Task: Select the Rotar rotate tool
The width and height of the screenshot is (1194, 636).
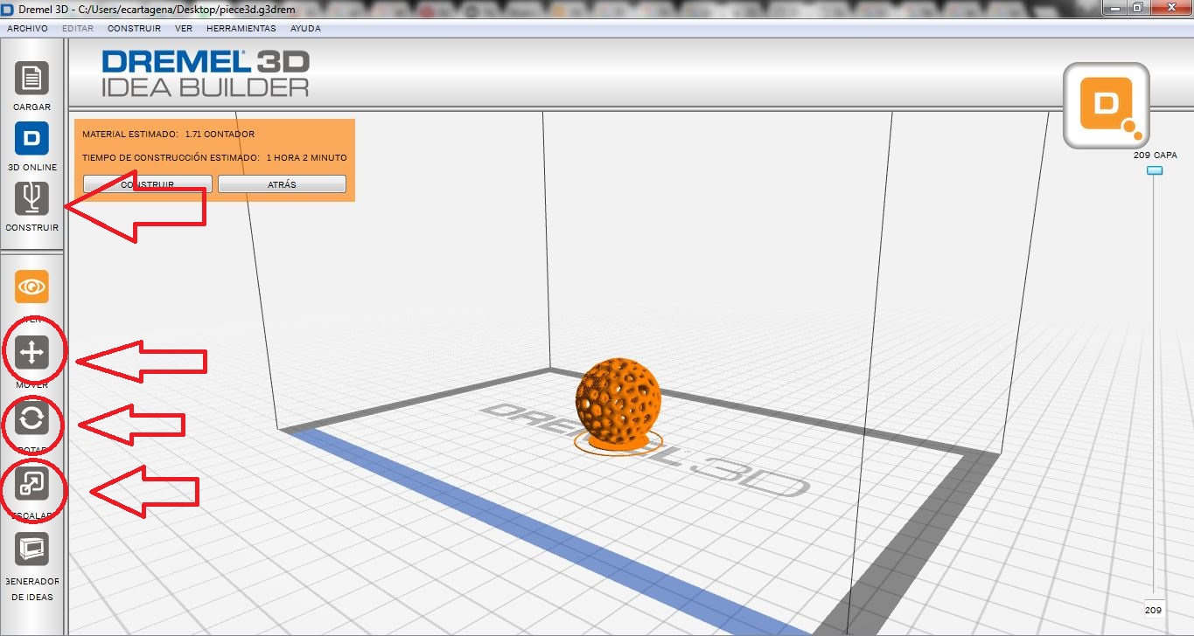Action: tap(31, 419)
